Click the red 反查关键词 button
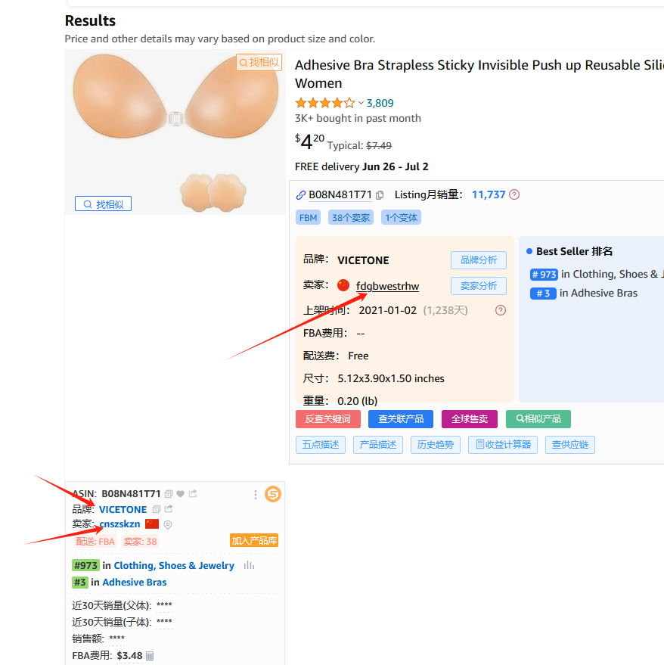664x665 pixels. click(x=327, y=418)
